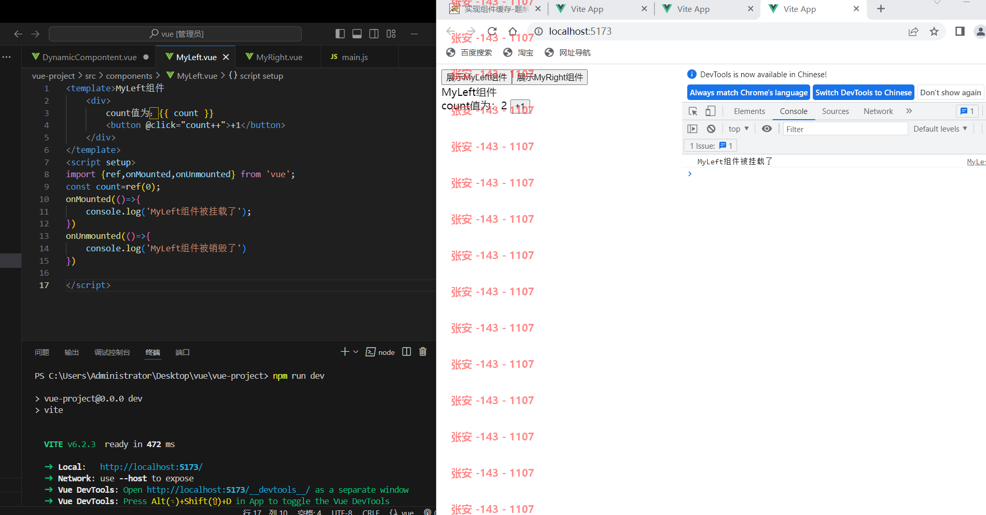Open the 淘宝 bookmark

pyautogui.click(x=518, y=52)
